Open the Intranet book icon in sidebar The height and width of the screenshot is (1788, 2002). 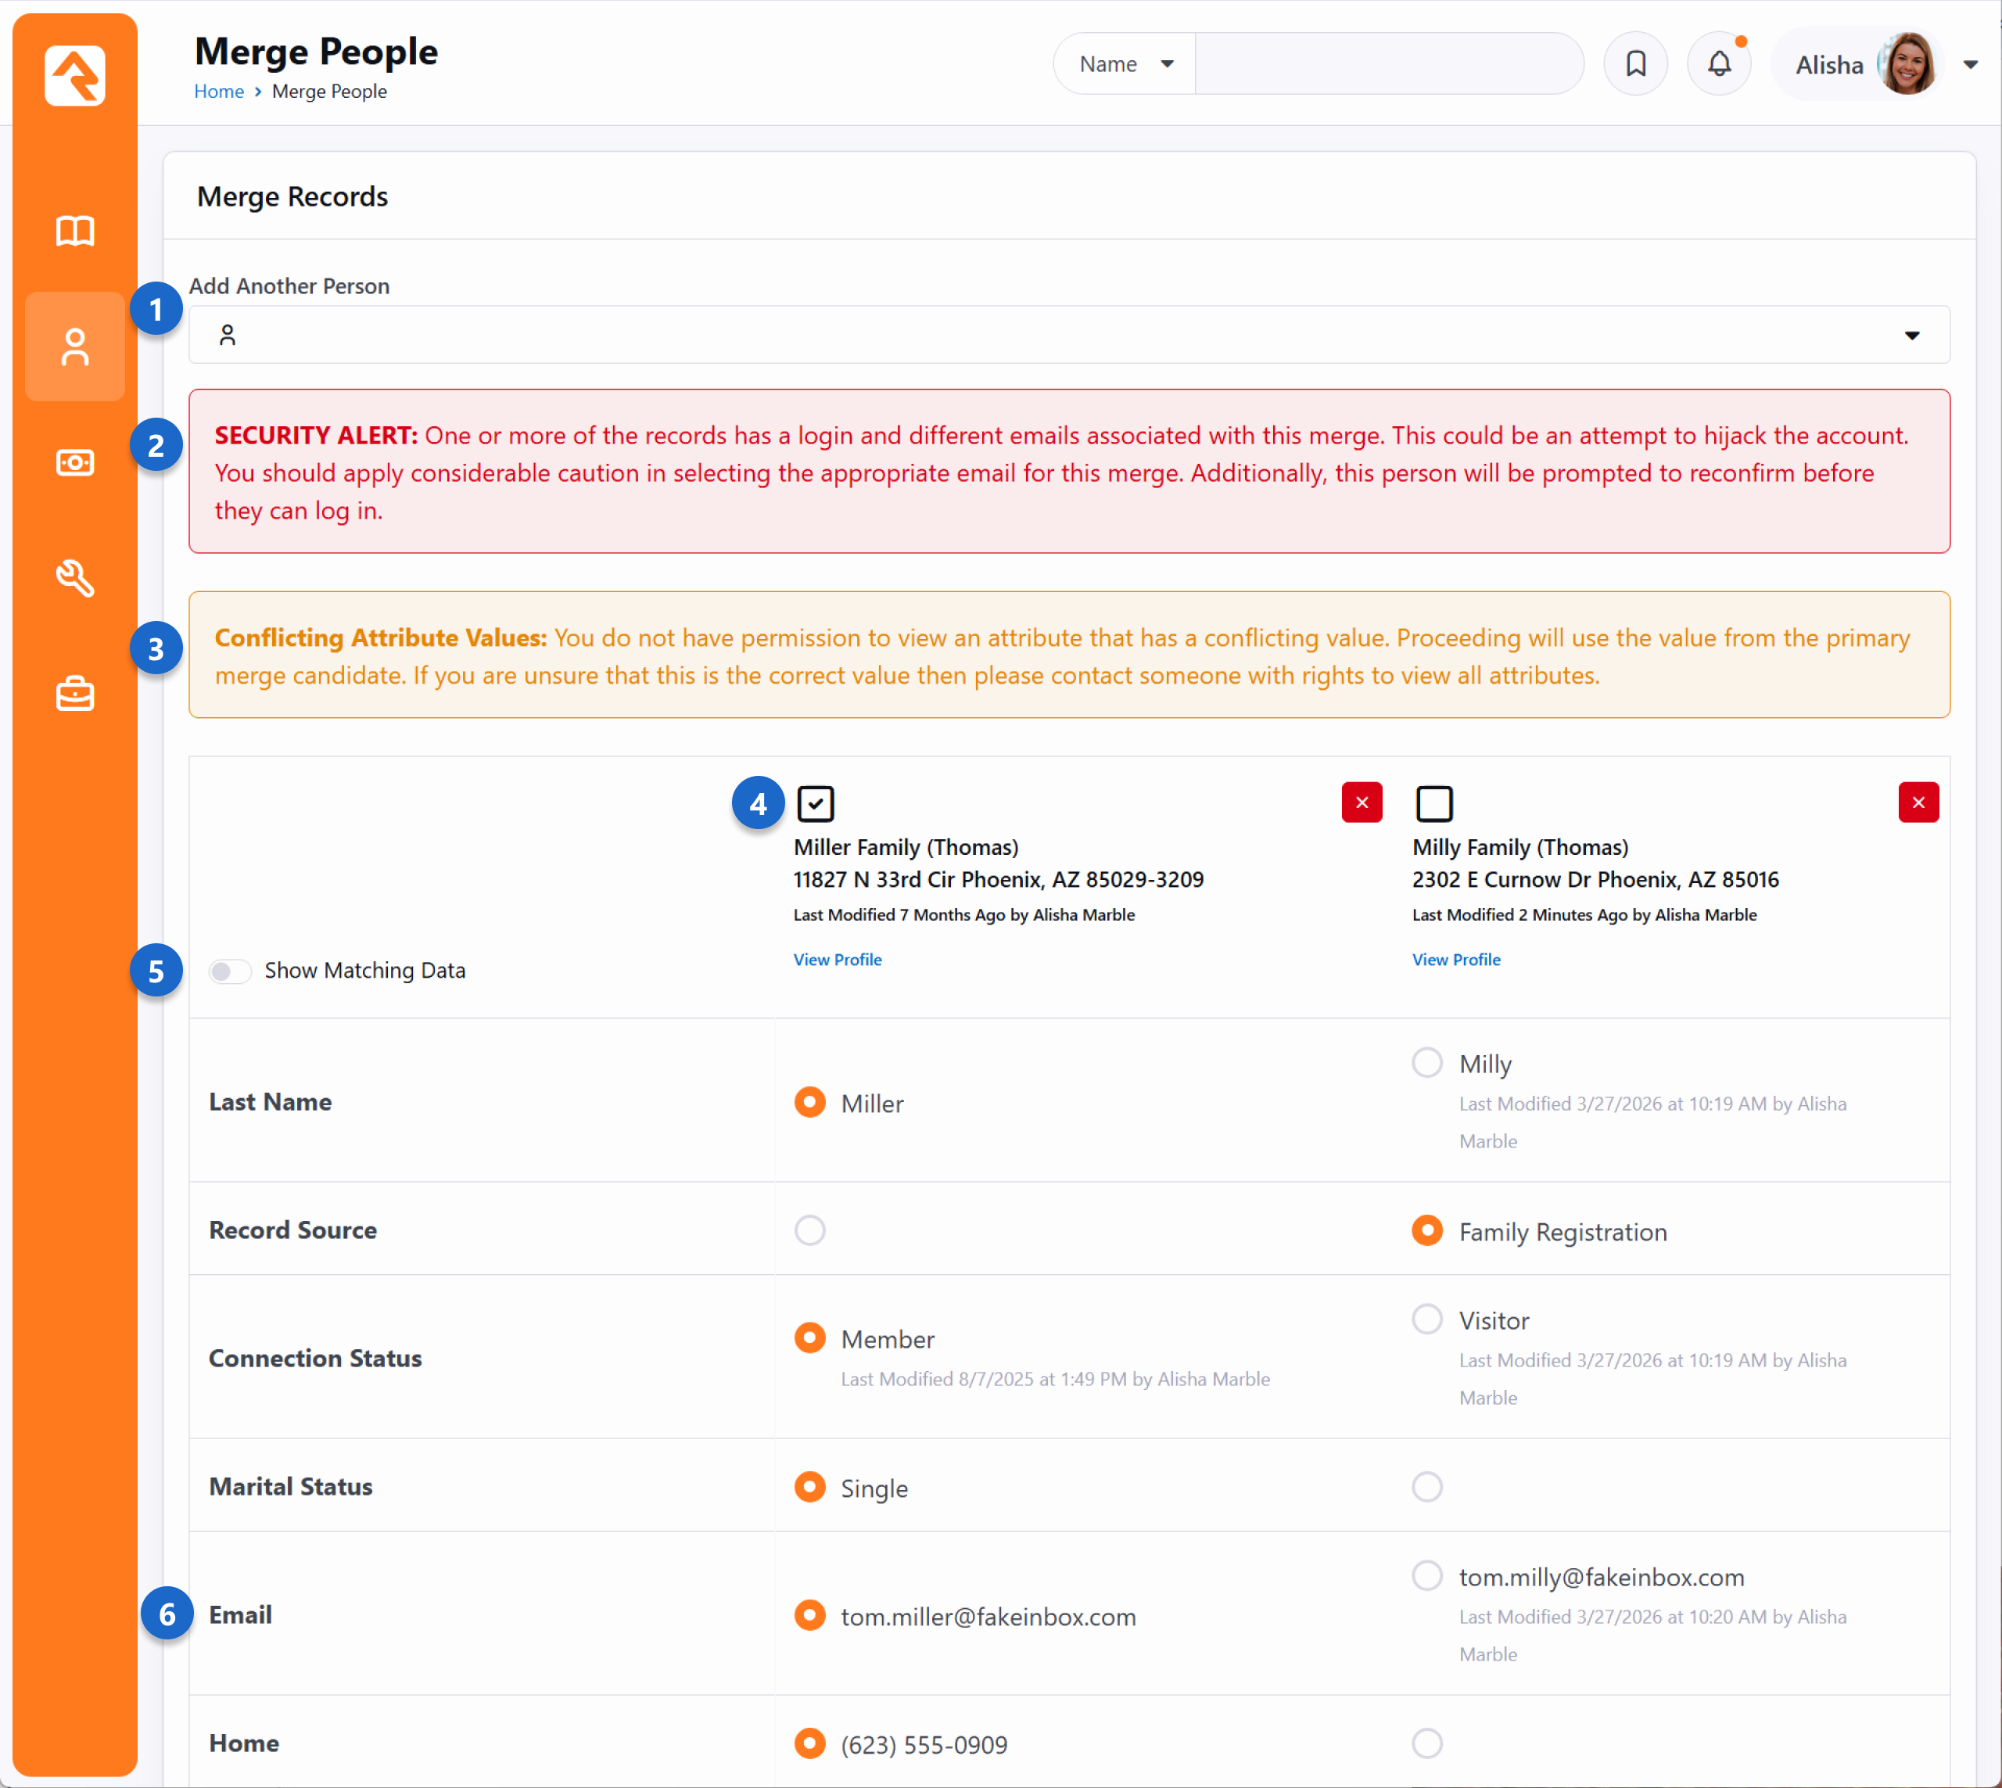[x=74, y=231]
